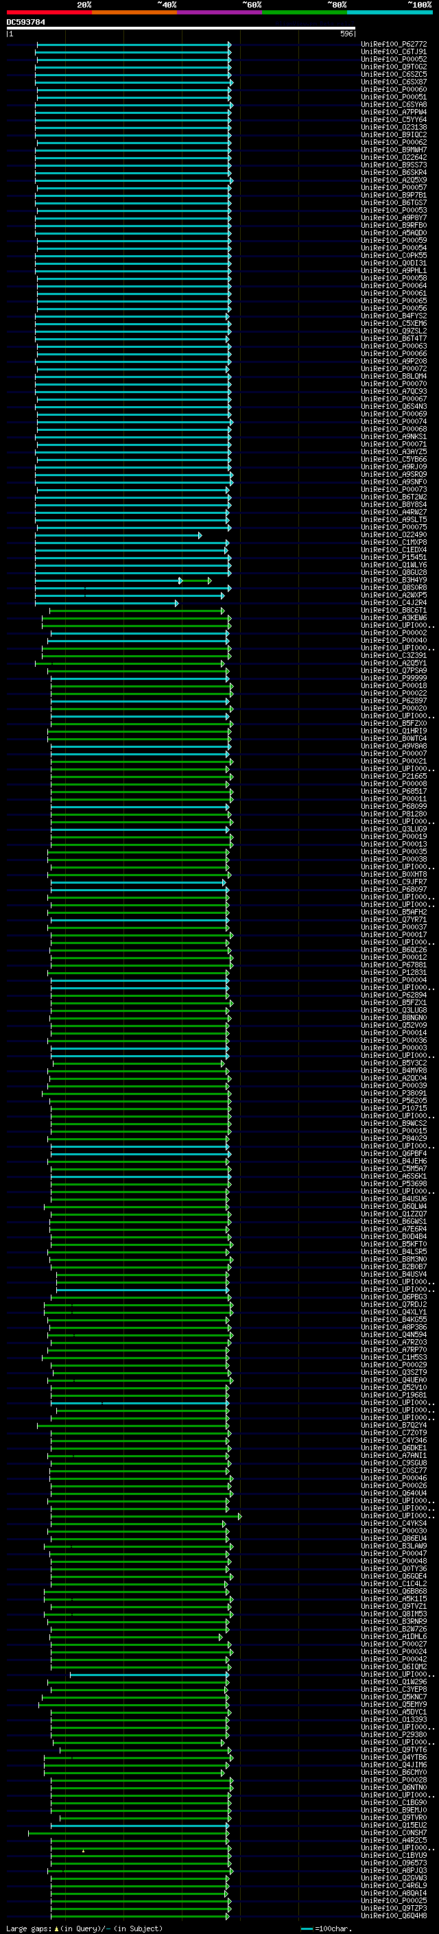The height and width of the screenshot is (1934, 439).
Task: Select hit UniRef100_B9P7B1
Action: coord(394,196)
